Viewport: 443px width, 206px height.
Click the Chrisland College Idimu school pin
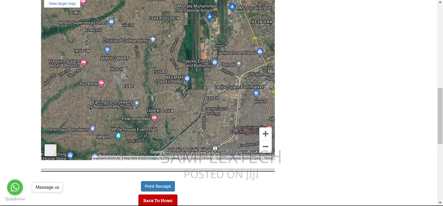[153, 40]
